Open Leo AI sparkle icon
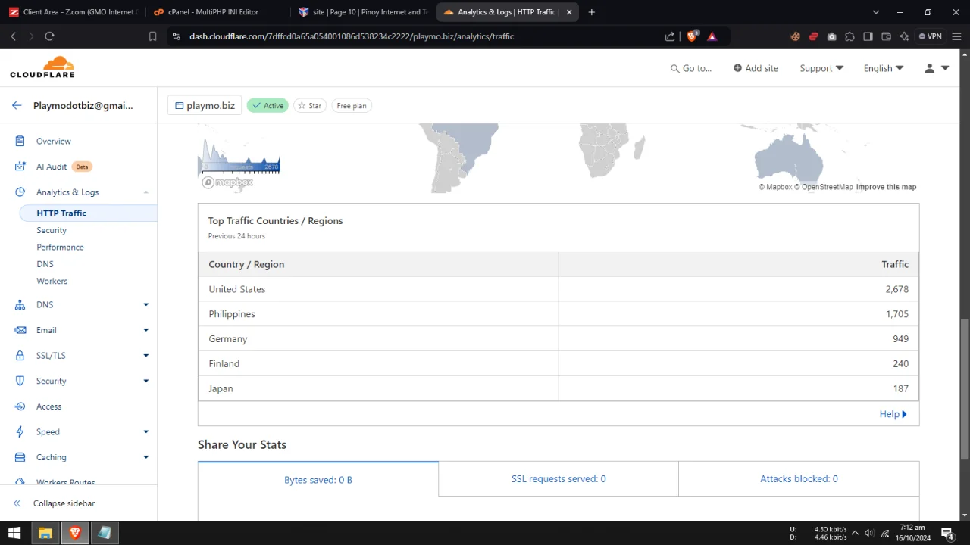This screenshot has height=545, width=970. (904, 36)
